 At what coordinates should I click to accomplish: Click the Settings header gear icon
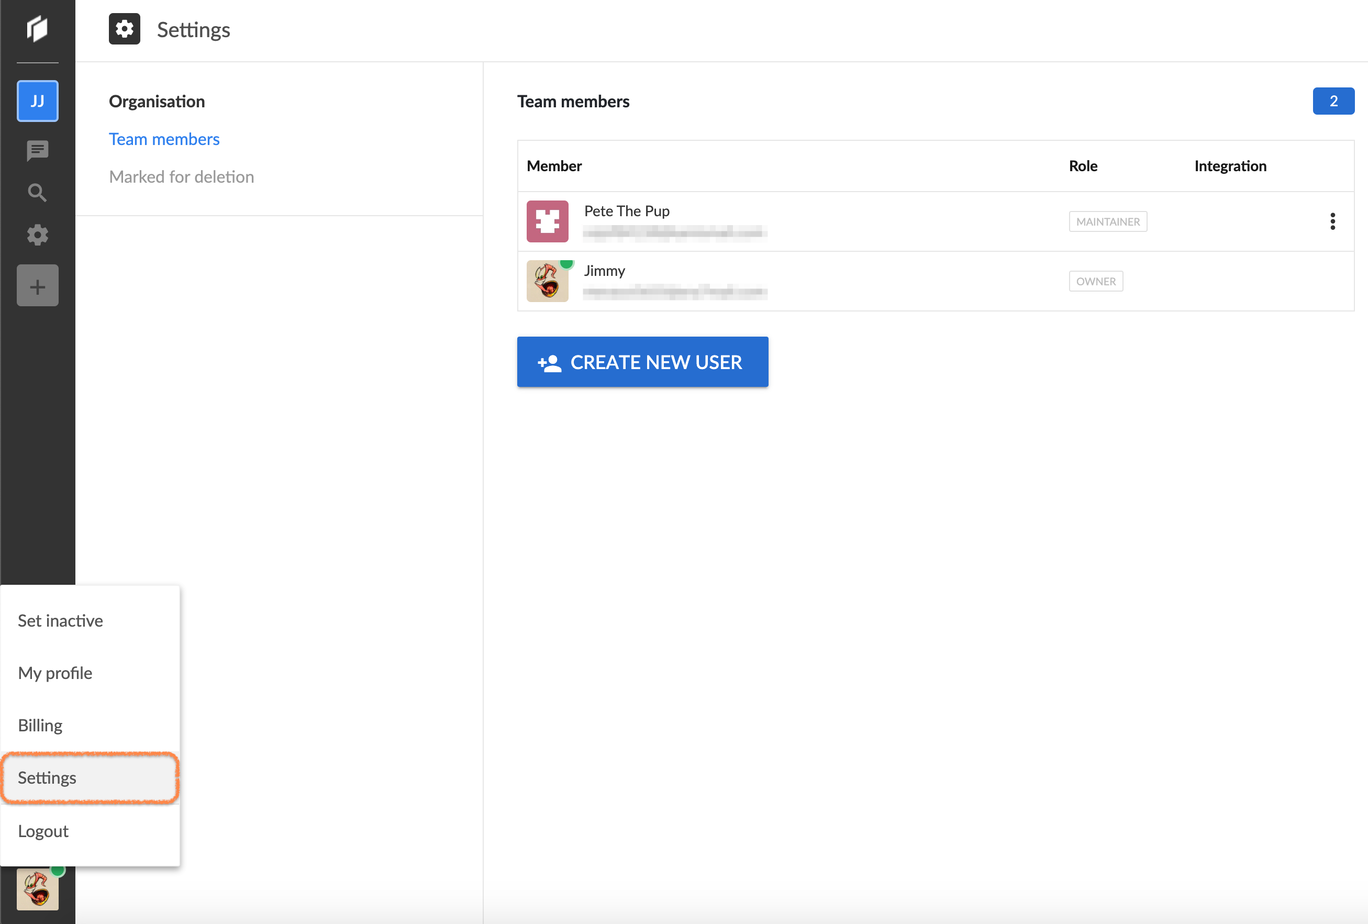tap(124, 29)
